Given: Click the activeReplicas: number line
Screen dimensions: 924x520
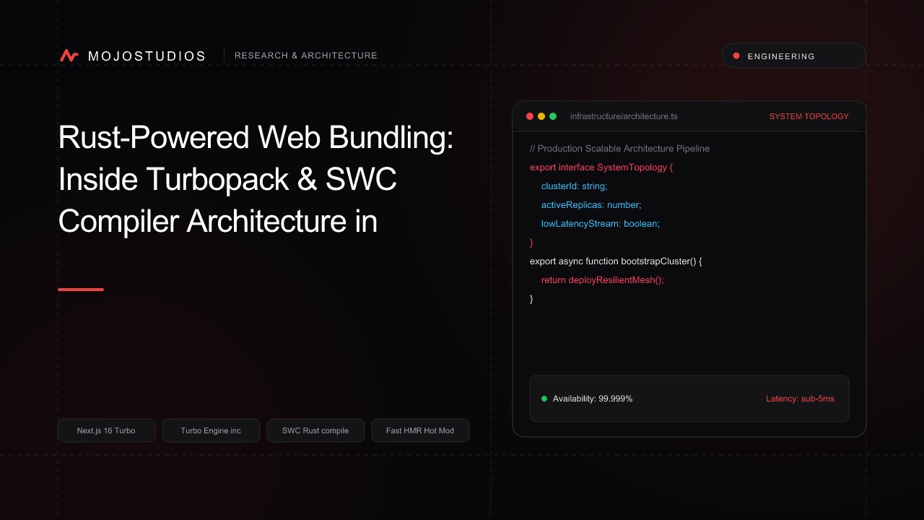Looking at the screenshot, I should tap(591, 204).
